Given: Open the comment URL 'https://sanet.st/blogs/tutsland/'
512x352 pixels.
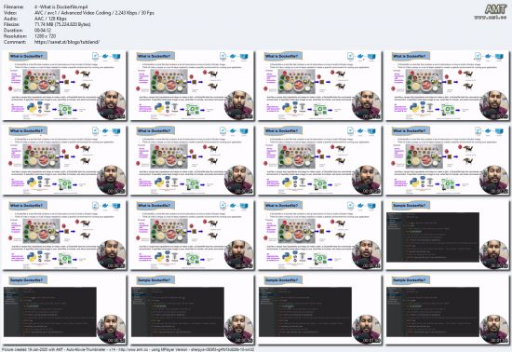Looking at the screenshot, I should coord(67,42).
